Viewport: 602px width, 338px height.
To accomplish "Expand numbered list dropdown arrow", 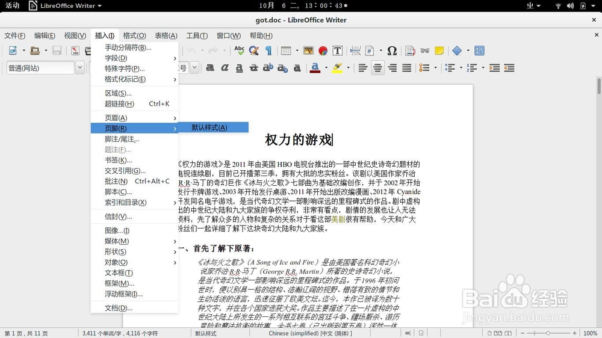I will click(x=483, y=68).
